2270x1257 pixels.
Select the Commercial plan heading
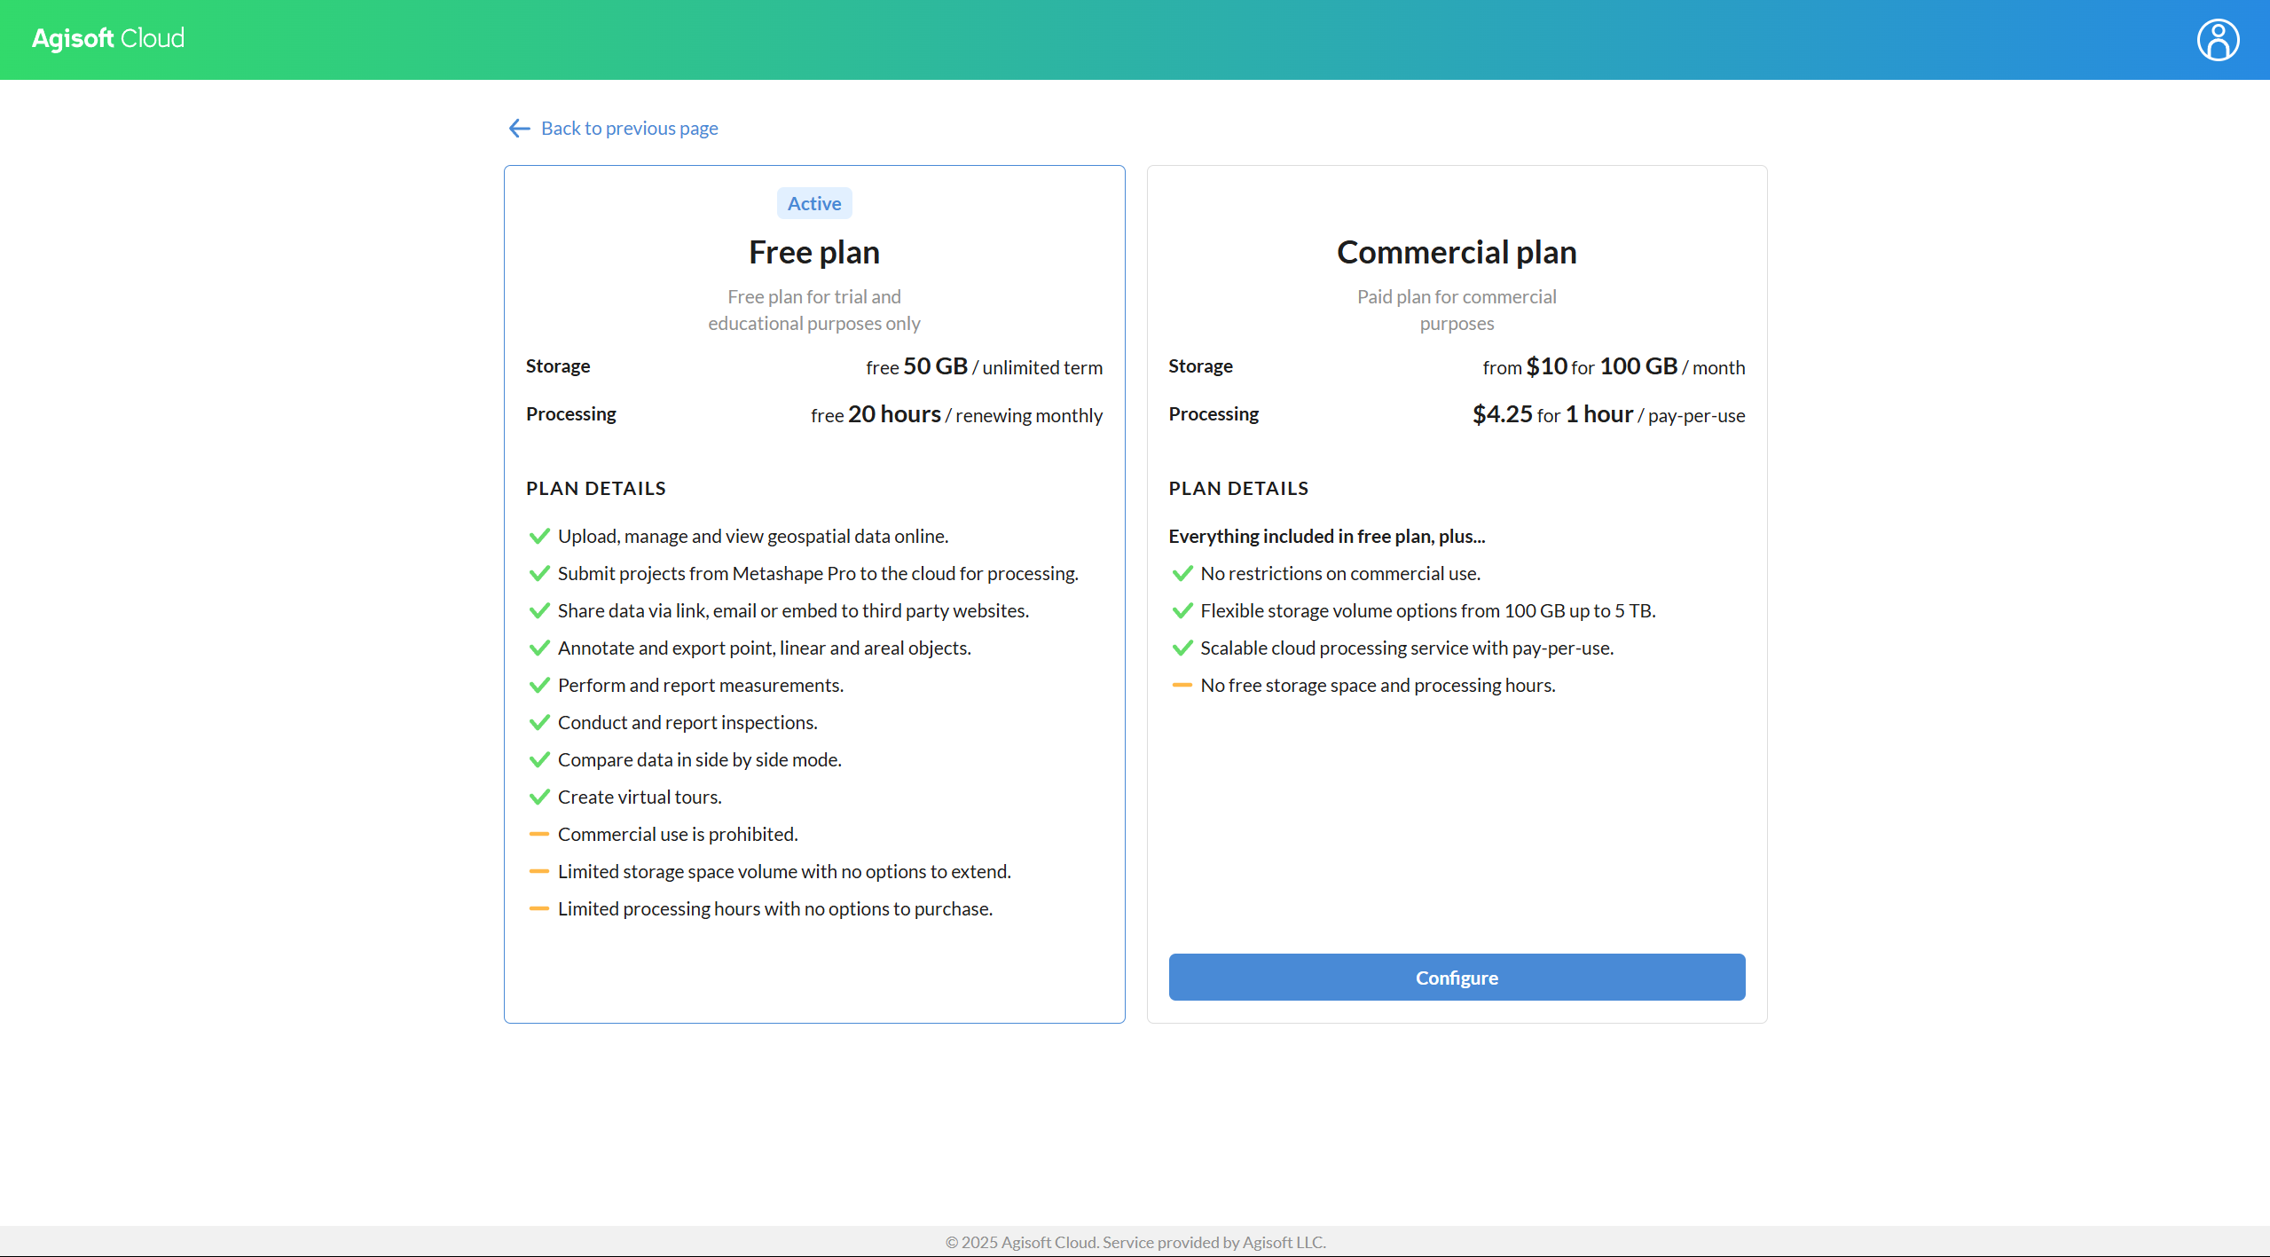(1456, 253)
